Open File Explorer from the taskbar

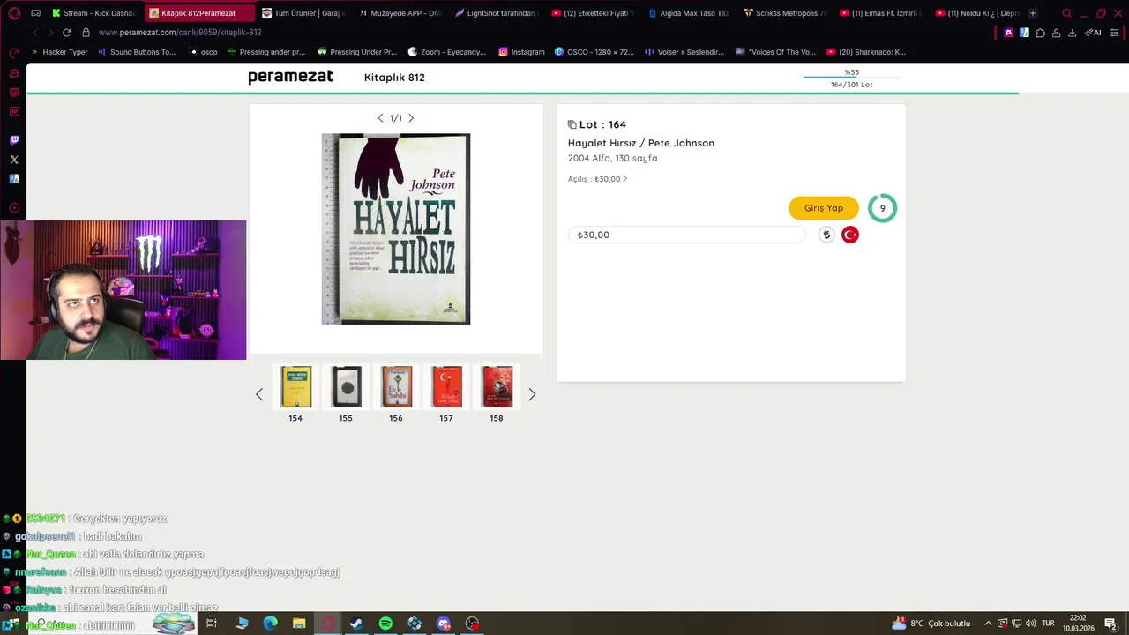point(299,624)
